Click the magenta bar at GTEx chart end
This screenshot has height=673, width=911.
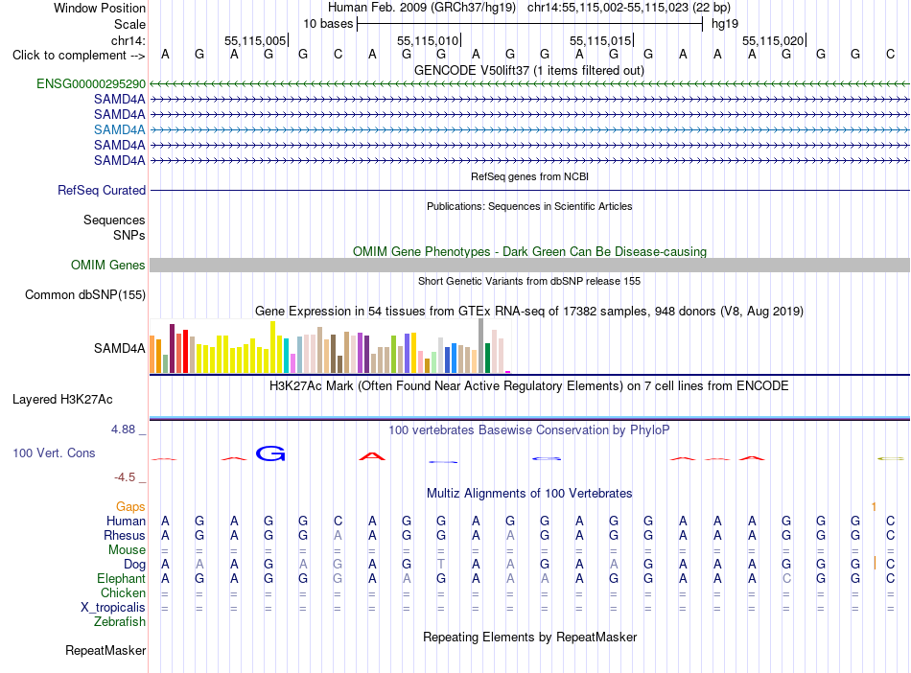pyautogui.click(x=508, y=372)
